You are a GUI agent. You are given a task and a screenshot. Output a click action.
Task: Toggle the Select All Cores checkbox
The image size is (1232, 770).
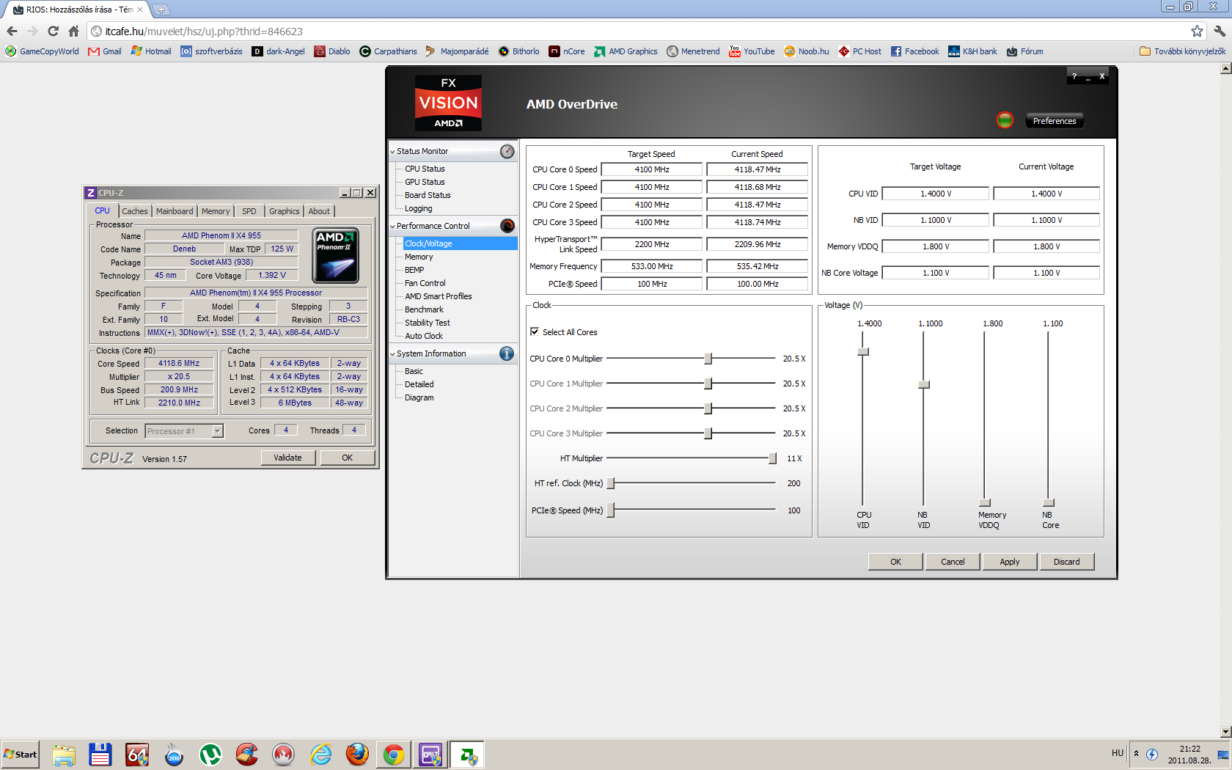click(x=535, y=331)
